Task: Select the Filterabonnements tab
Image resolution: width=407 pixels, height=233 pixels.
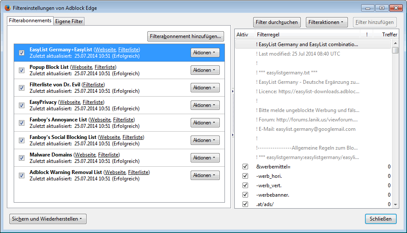Action: coord(30,21)
